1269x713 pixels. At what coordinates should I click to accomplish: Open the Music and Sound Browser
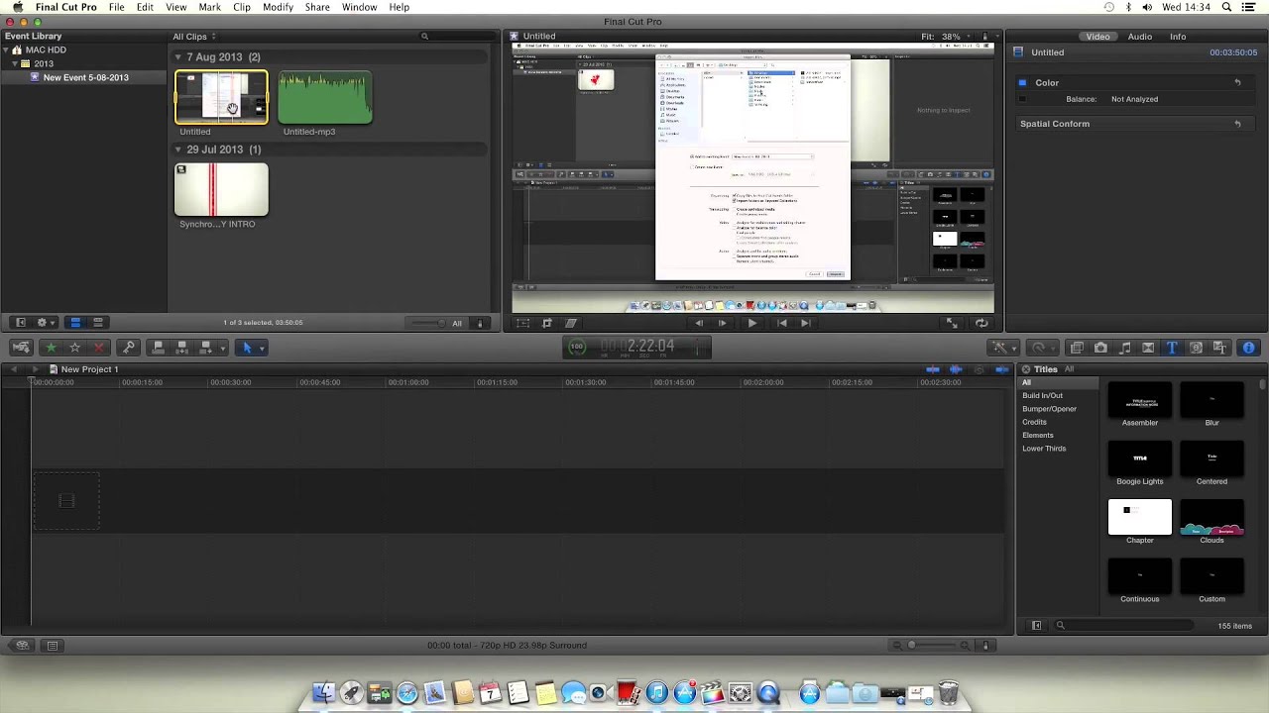1124,348
